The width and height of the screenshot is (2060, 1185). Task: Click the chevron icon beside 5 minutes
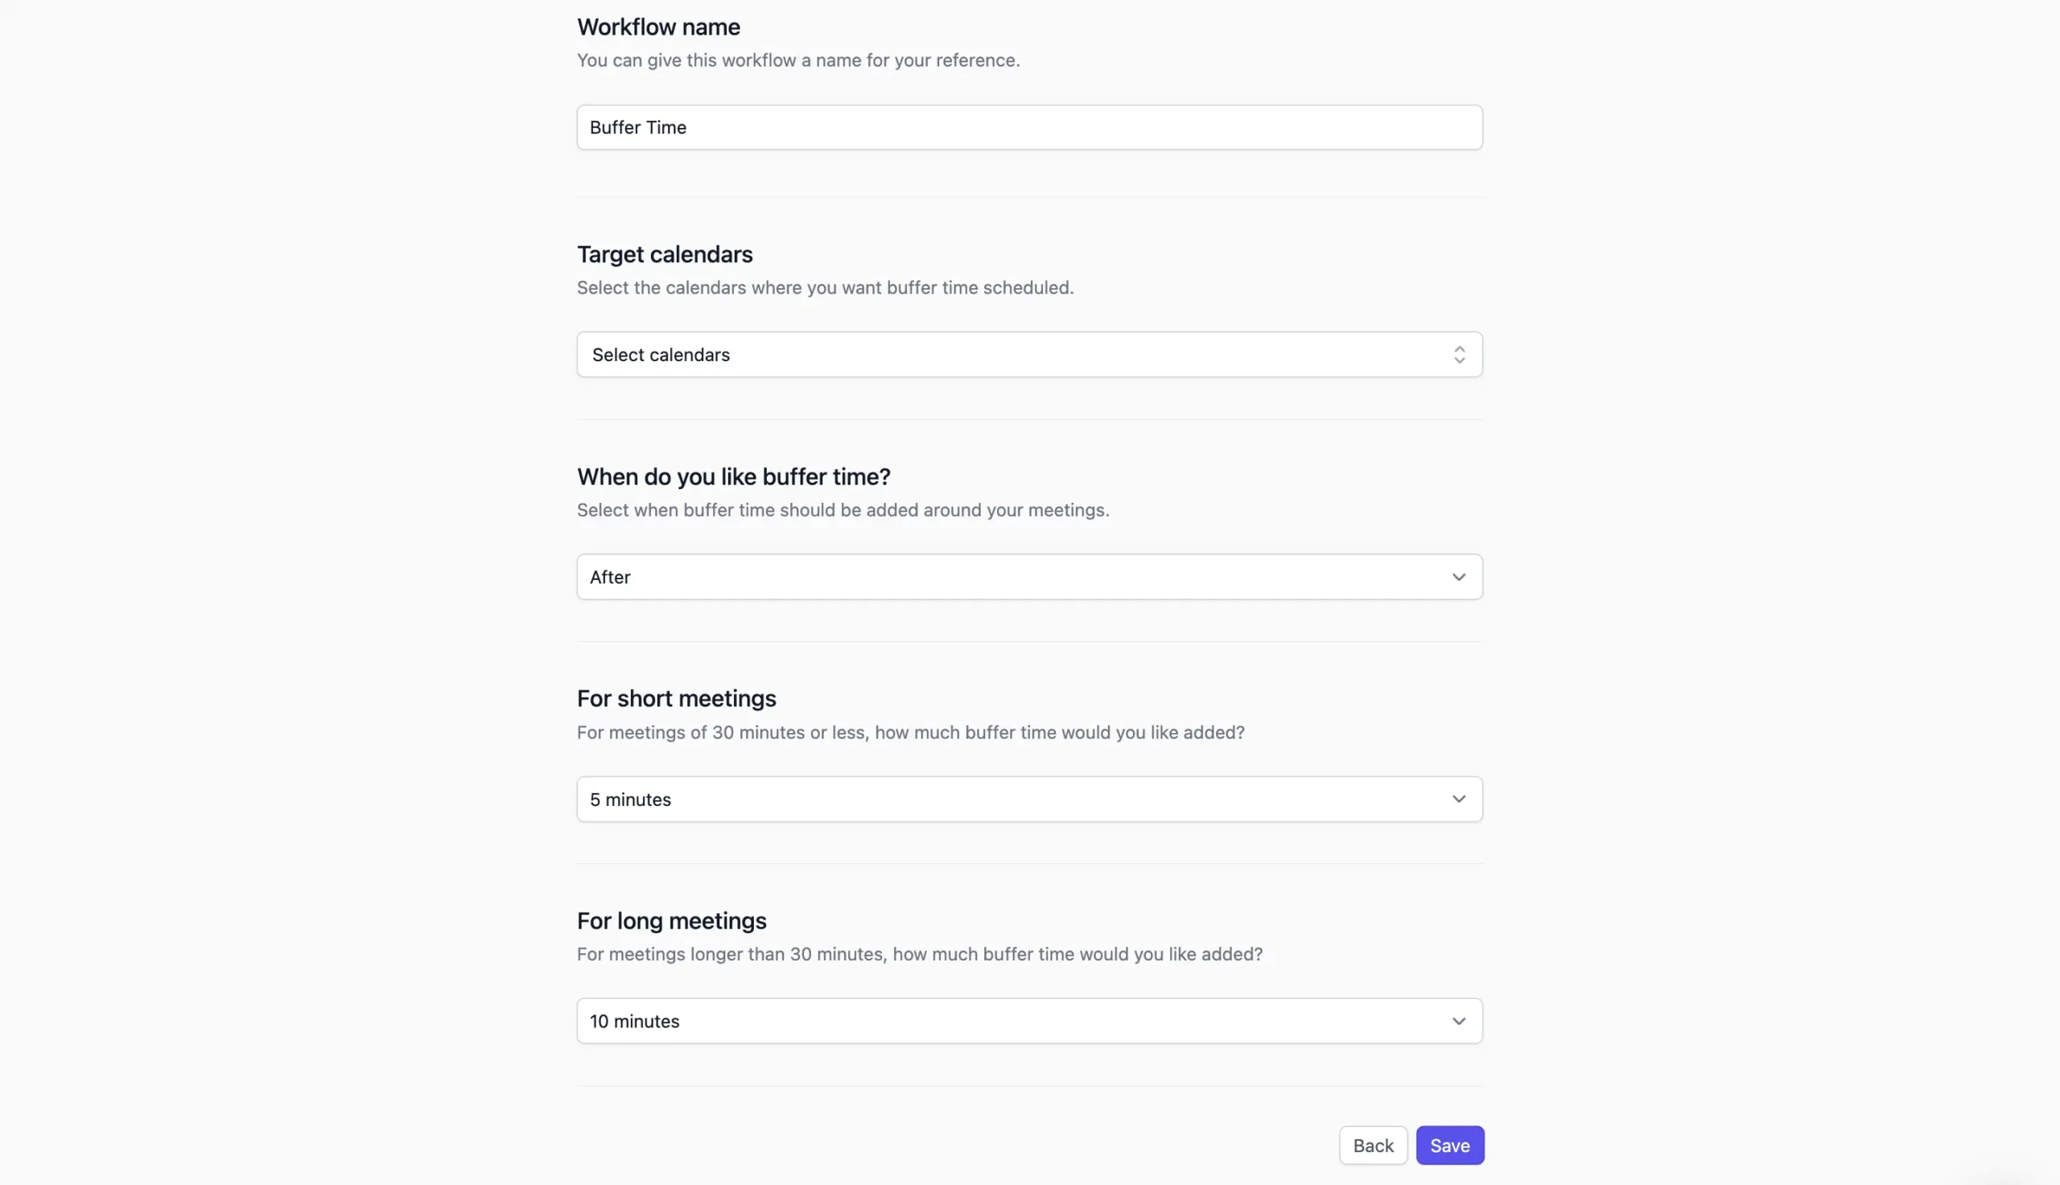1458,798
